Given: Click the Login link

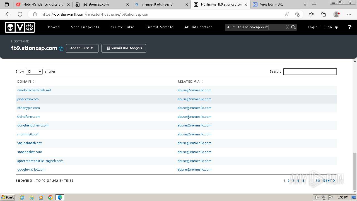Looking at the screenshot, I should [313, 27].
